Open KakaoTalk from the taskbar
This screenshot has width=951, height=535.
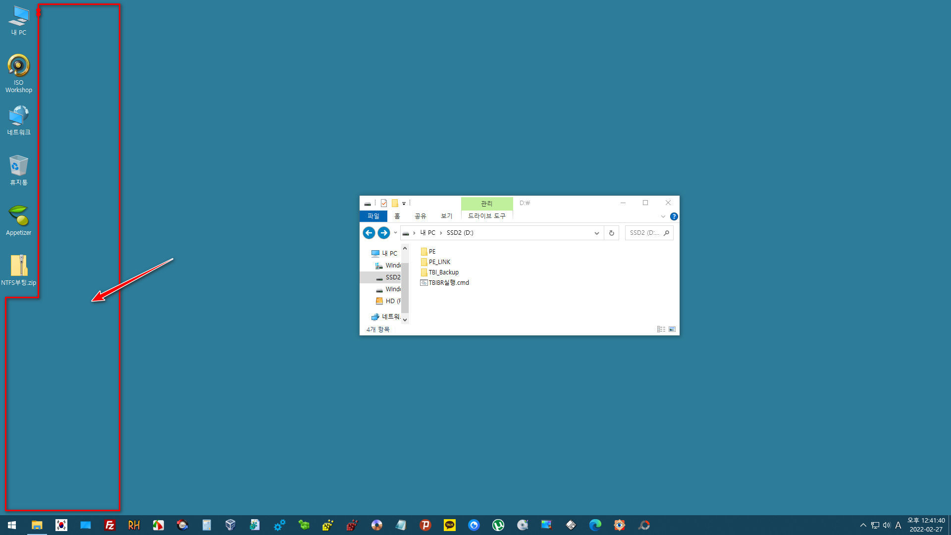(x=449, y=525)
